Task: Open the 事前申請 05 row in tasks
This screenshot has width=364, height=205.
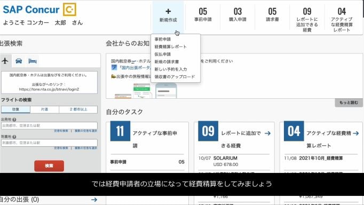Action: [147, 162]
